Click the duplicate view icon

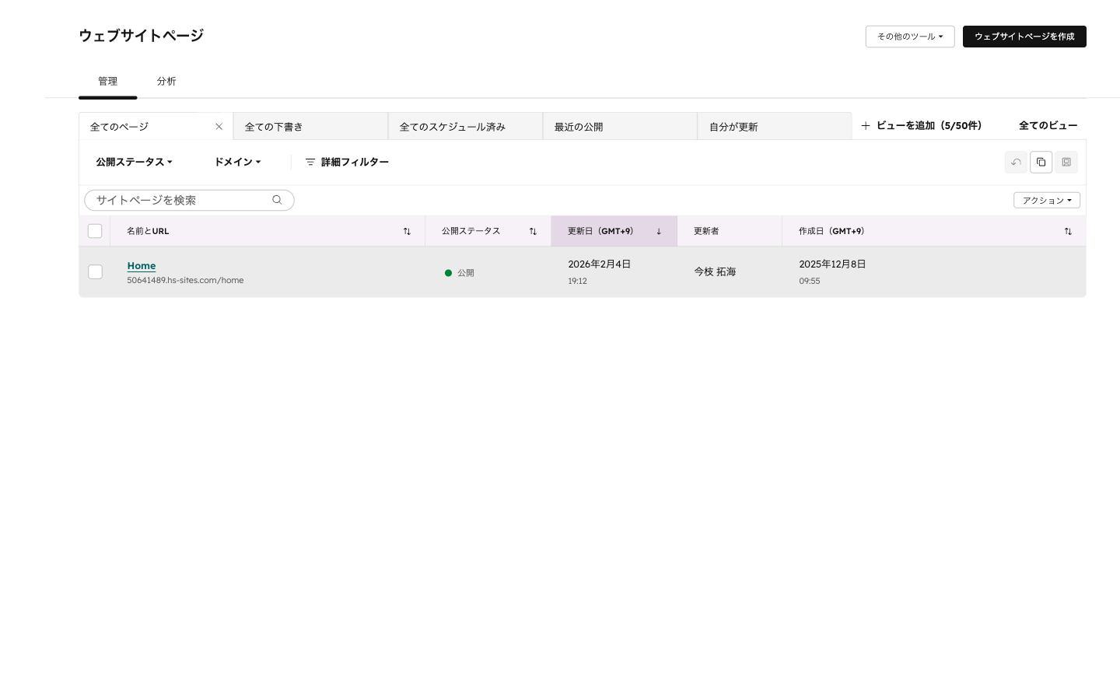(1041, 162)
